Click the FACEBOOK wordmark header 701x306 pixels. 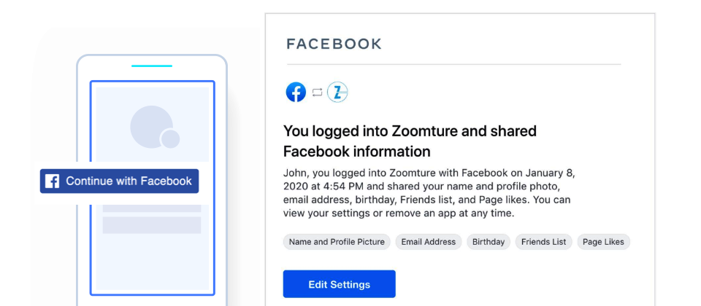point(334,44)
